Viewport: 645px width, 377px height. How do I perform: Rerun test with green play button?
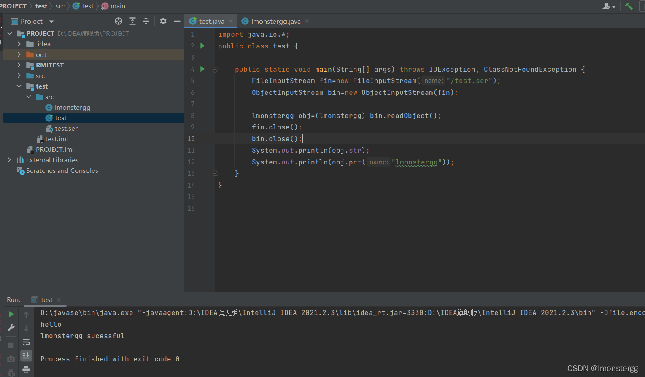pyautogui.click(x=11, y=314)
